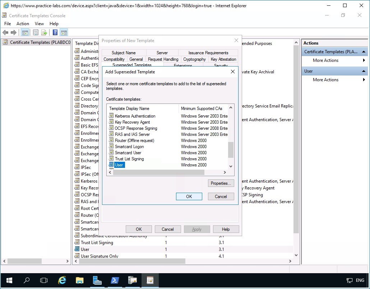
Task: Switch to the Compatibility tab
Action: [114, 59]
